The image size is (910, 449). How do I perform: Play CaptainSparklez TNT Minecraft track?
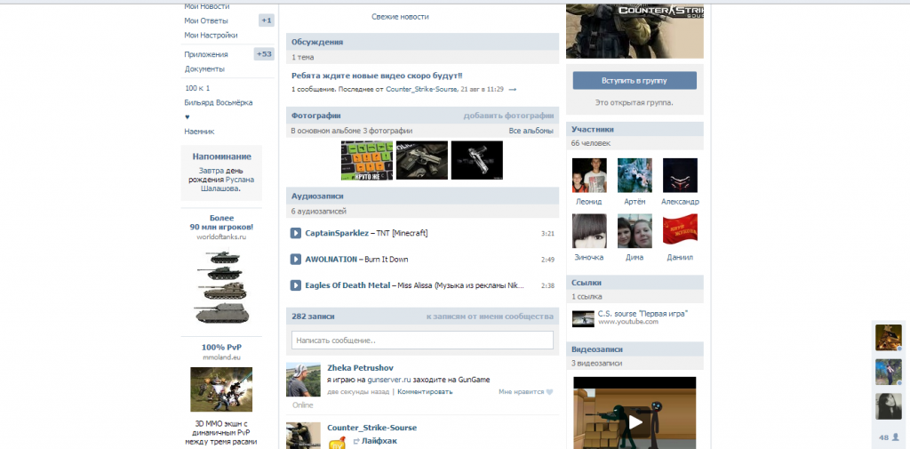pyautogui.click(x=296, y=233)
